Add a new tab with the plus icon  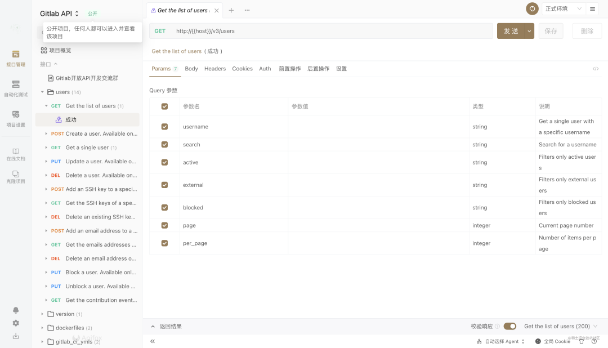(231, 10)
